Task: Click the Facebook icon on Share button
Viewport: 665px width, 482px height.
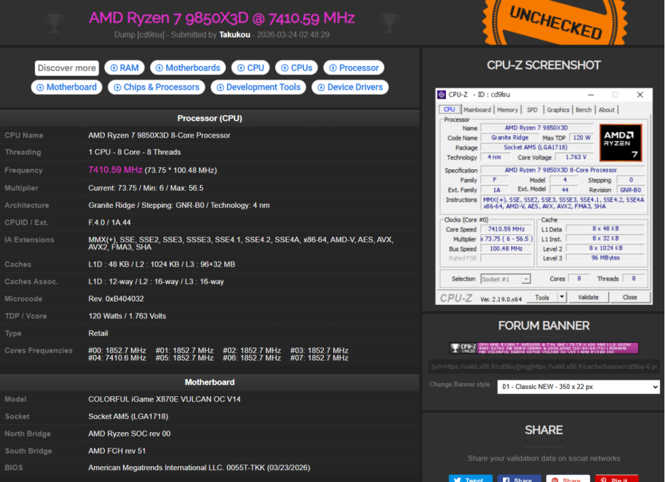Action: [506, 480]
